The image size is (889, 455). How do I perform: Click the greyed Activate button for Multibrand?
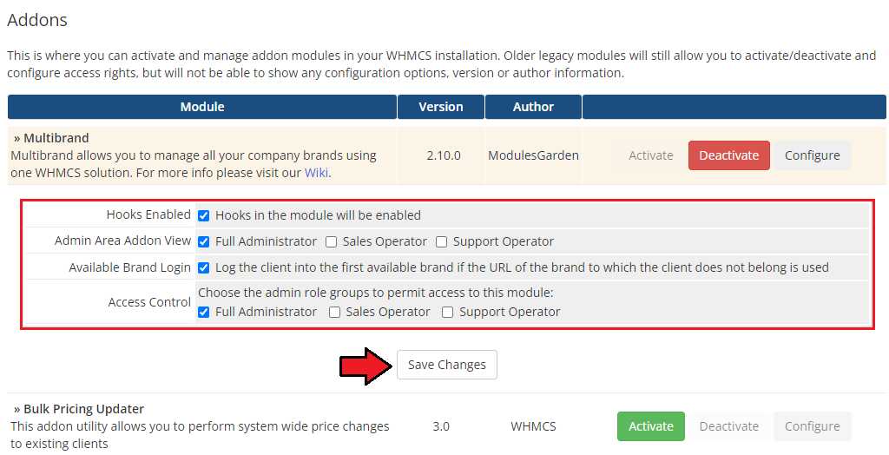(x=651, y=155)
